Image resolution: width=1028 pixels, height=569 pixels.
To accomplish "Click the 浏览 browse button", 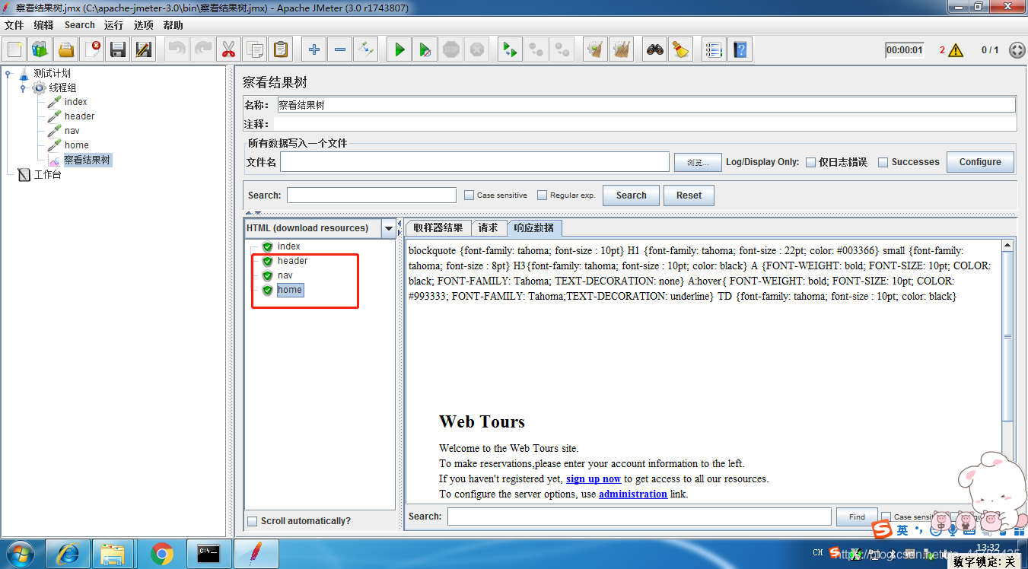I will 697,162.
